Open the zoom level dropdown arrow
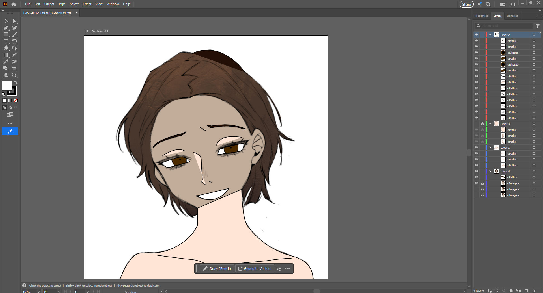The height and width of the screenshot is (293, 543). 38,292
